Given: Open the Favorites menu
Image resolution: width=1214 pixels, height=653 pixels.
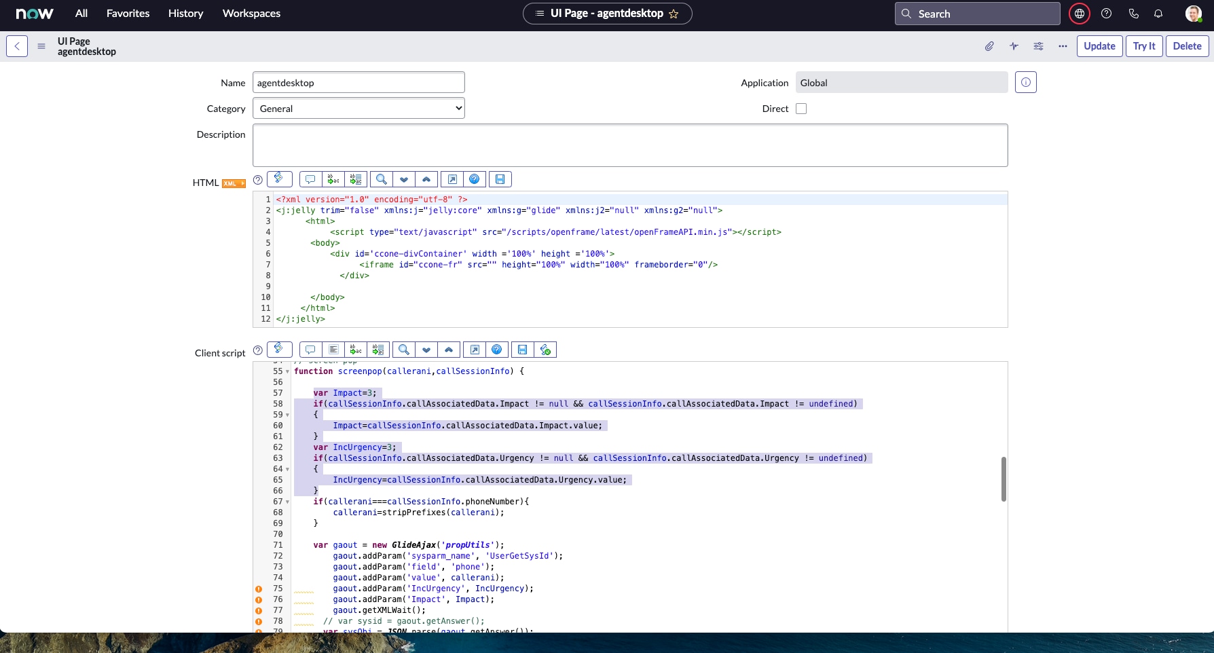Looking at the screenshot, I should (x=128, y=14).
